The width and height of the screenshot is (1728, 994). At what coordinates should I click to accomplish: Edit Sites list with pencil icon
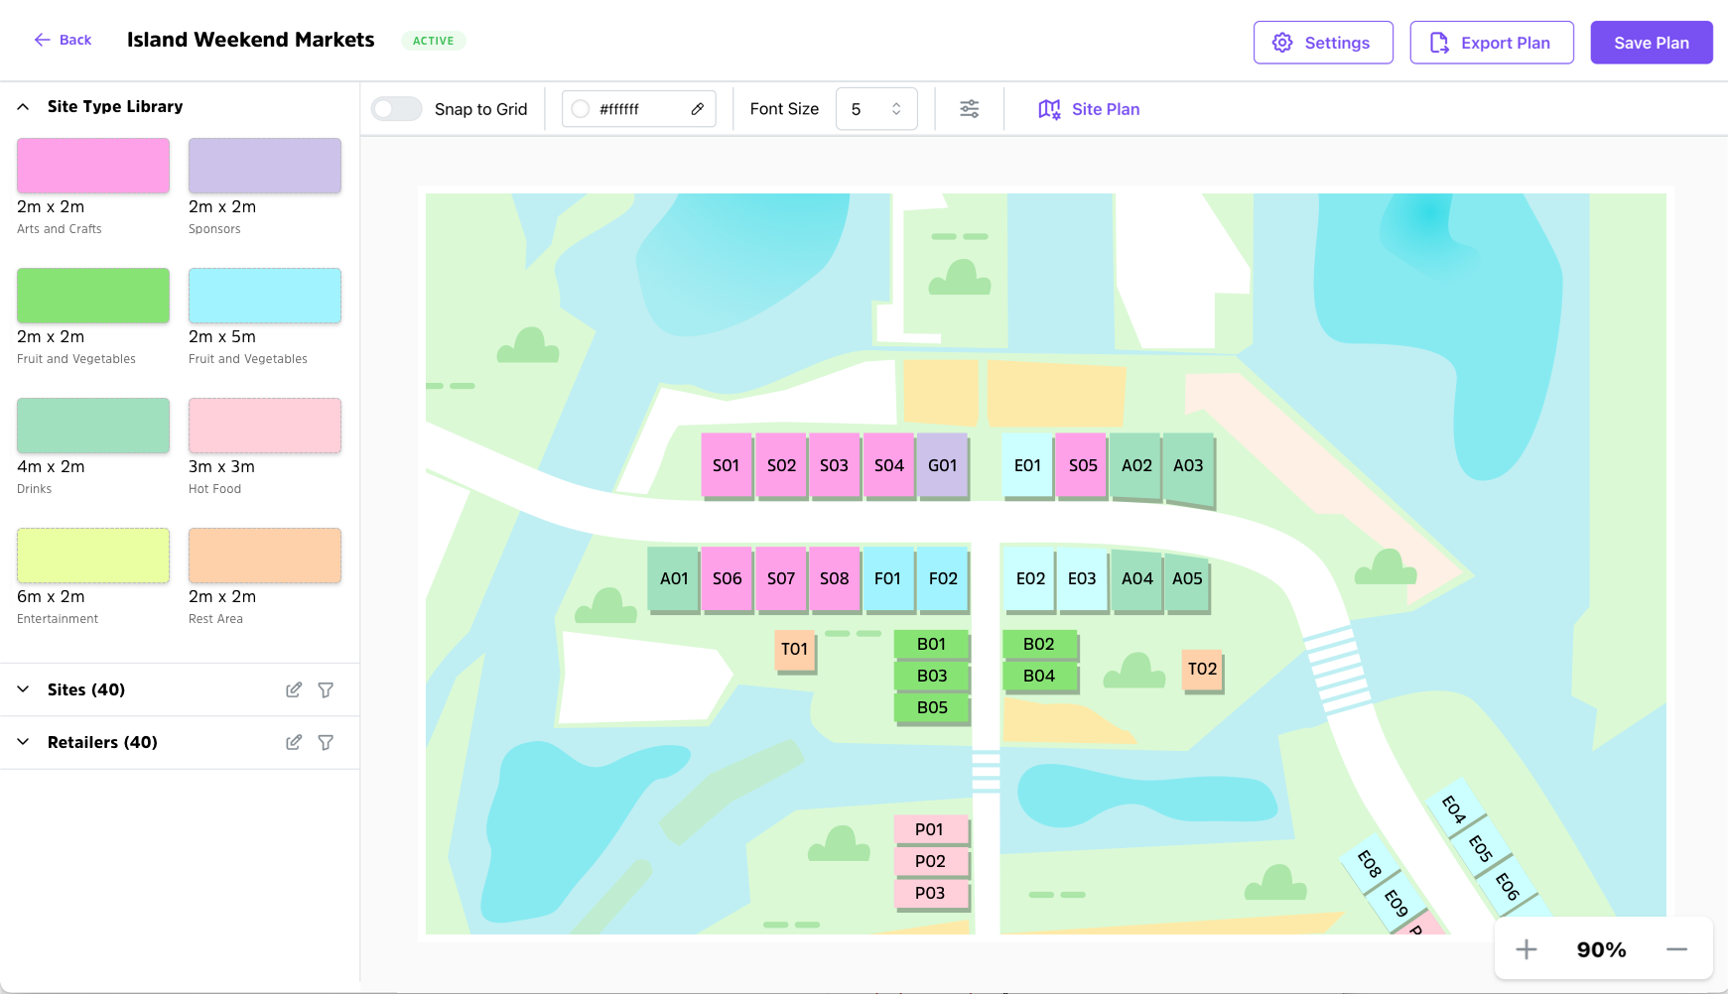pos(294,689)
